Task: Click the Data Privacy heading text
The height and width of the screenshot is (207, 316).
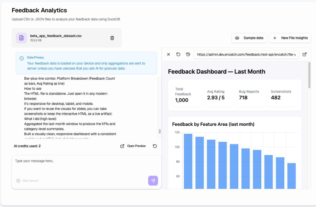Action: point(35,57)
